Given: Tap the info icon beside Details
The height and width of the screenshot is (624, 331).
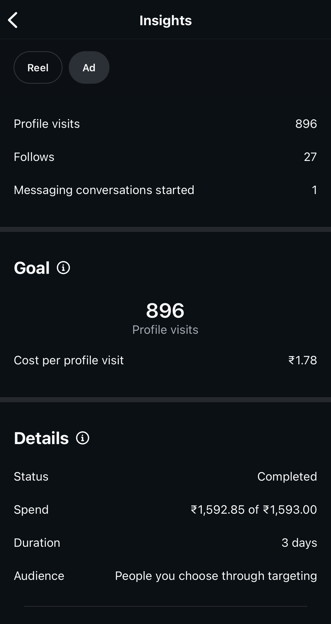Looking at the screenshot, I should pyautogui.click(x=83, y=438).
